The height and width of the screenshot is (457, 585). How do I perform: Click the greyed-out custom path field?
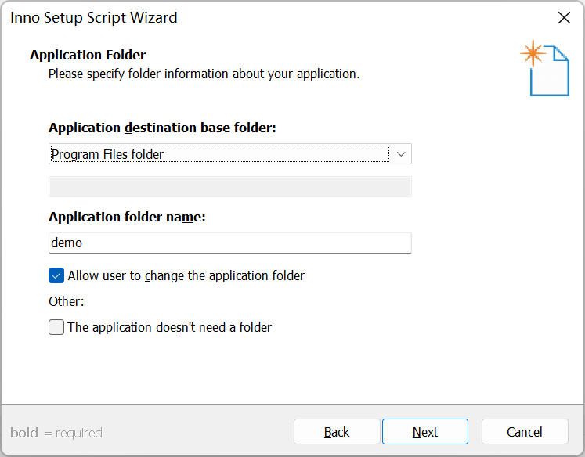coord(229,186)
